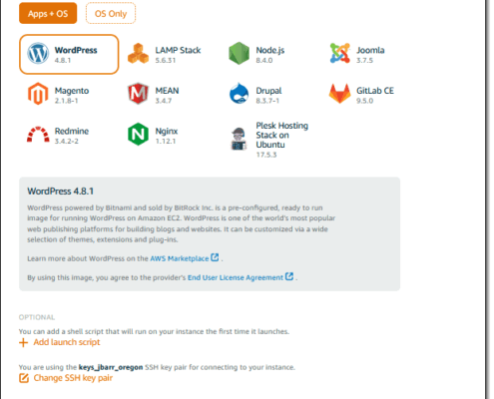Click Change SSH key pair
Screen dimensions: 494x399
tap(73, 378)
